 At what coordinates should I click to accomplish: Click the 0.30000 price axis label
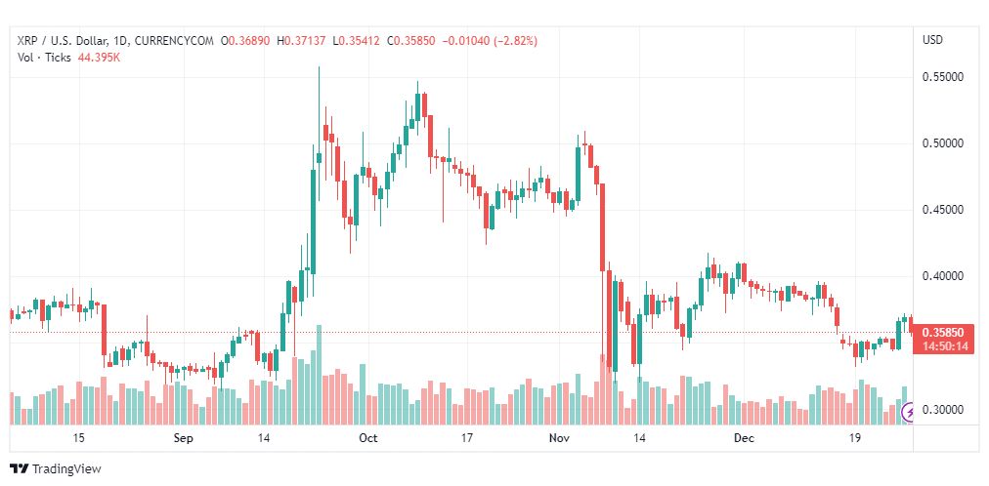[943, 410]
